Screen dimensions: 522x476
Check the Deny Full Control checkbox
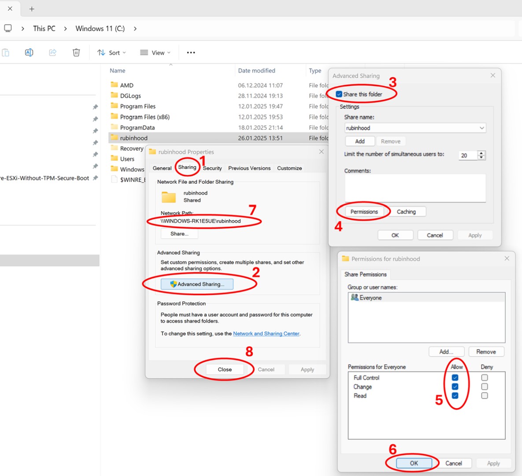point(485,377)
